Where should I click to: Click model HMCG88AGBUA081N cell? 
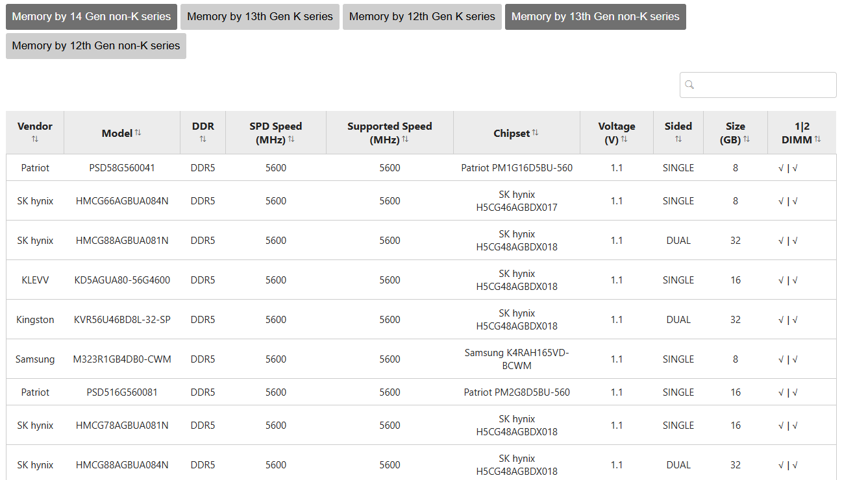click(x=122, y=241)
